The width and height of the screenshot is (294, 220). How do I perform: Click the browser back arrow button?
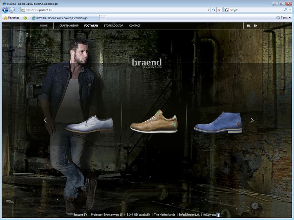coord(5,10)
